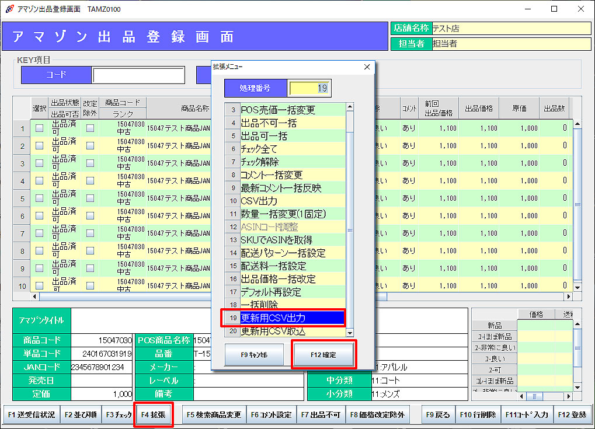Close the 拡張メニュー dialog

click(367, 67)
